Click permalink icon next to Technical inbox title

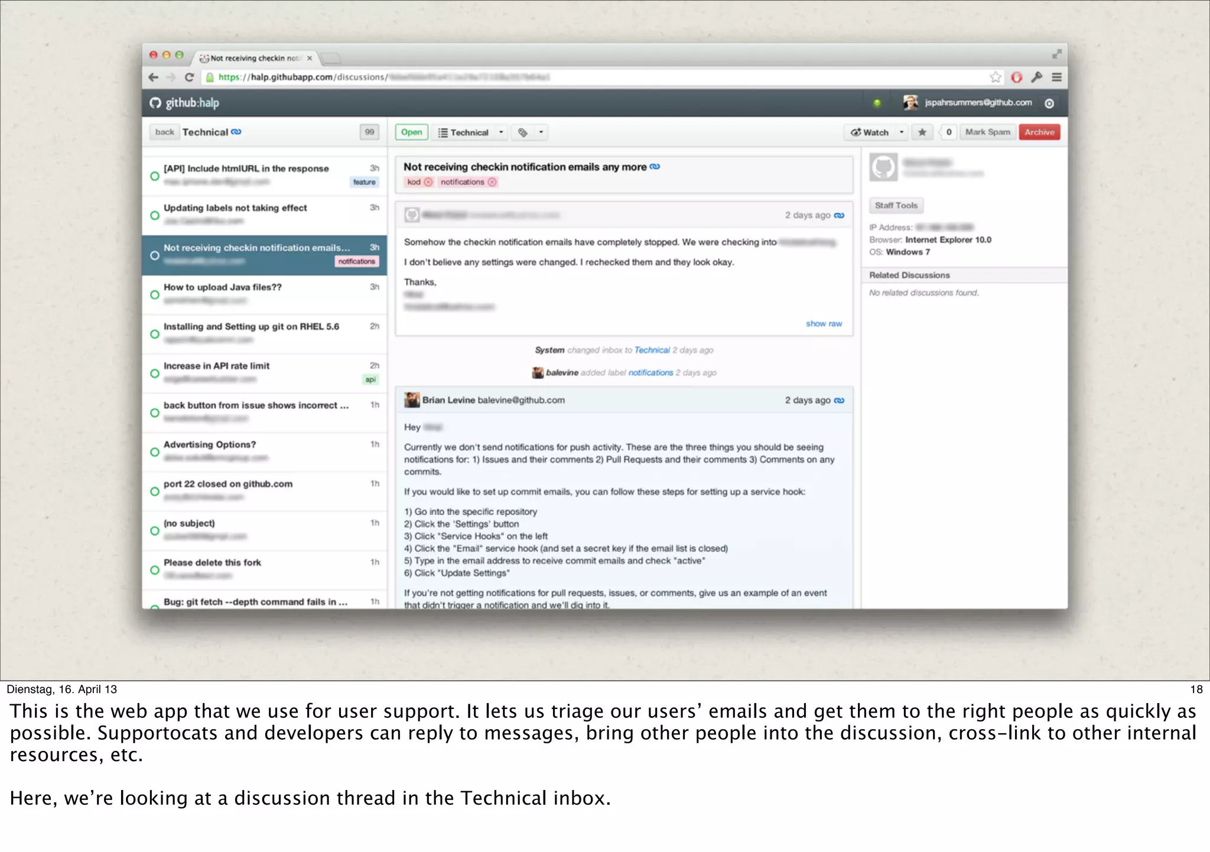(236, 132)
